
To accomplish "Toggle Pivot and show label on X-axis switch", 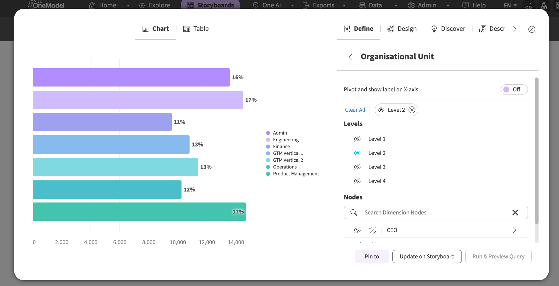I will pyautogui.click(x=514, y=89).
